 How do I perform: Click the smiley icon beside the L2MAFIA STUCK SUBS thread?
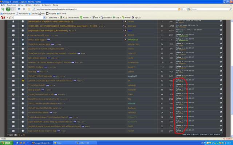point(23,80)
